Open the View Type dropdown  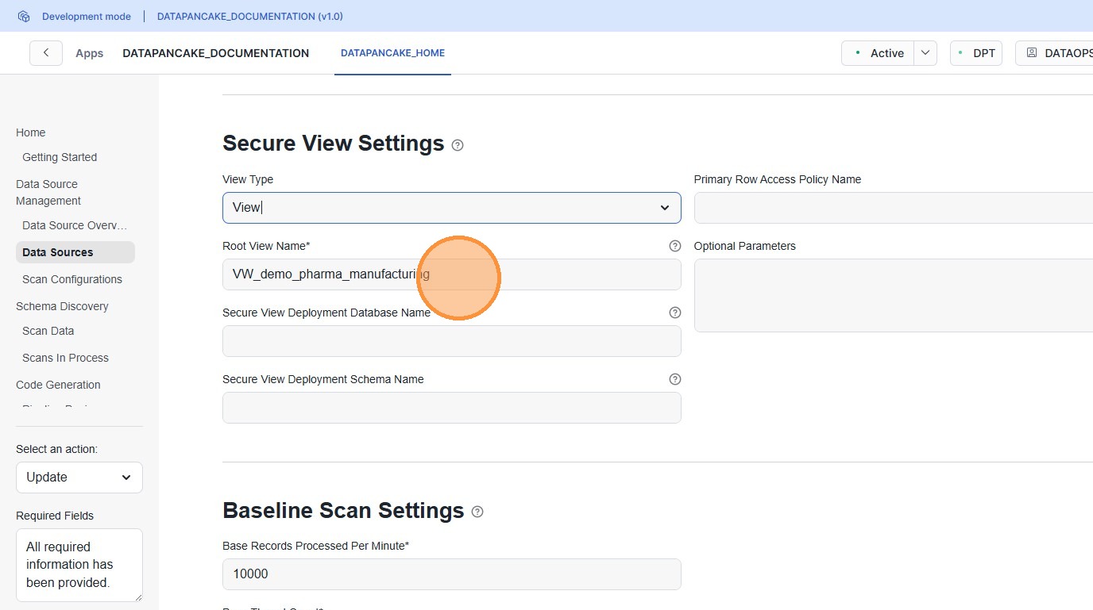pyautogui.click(x=451, y=208)
